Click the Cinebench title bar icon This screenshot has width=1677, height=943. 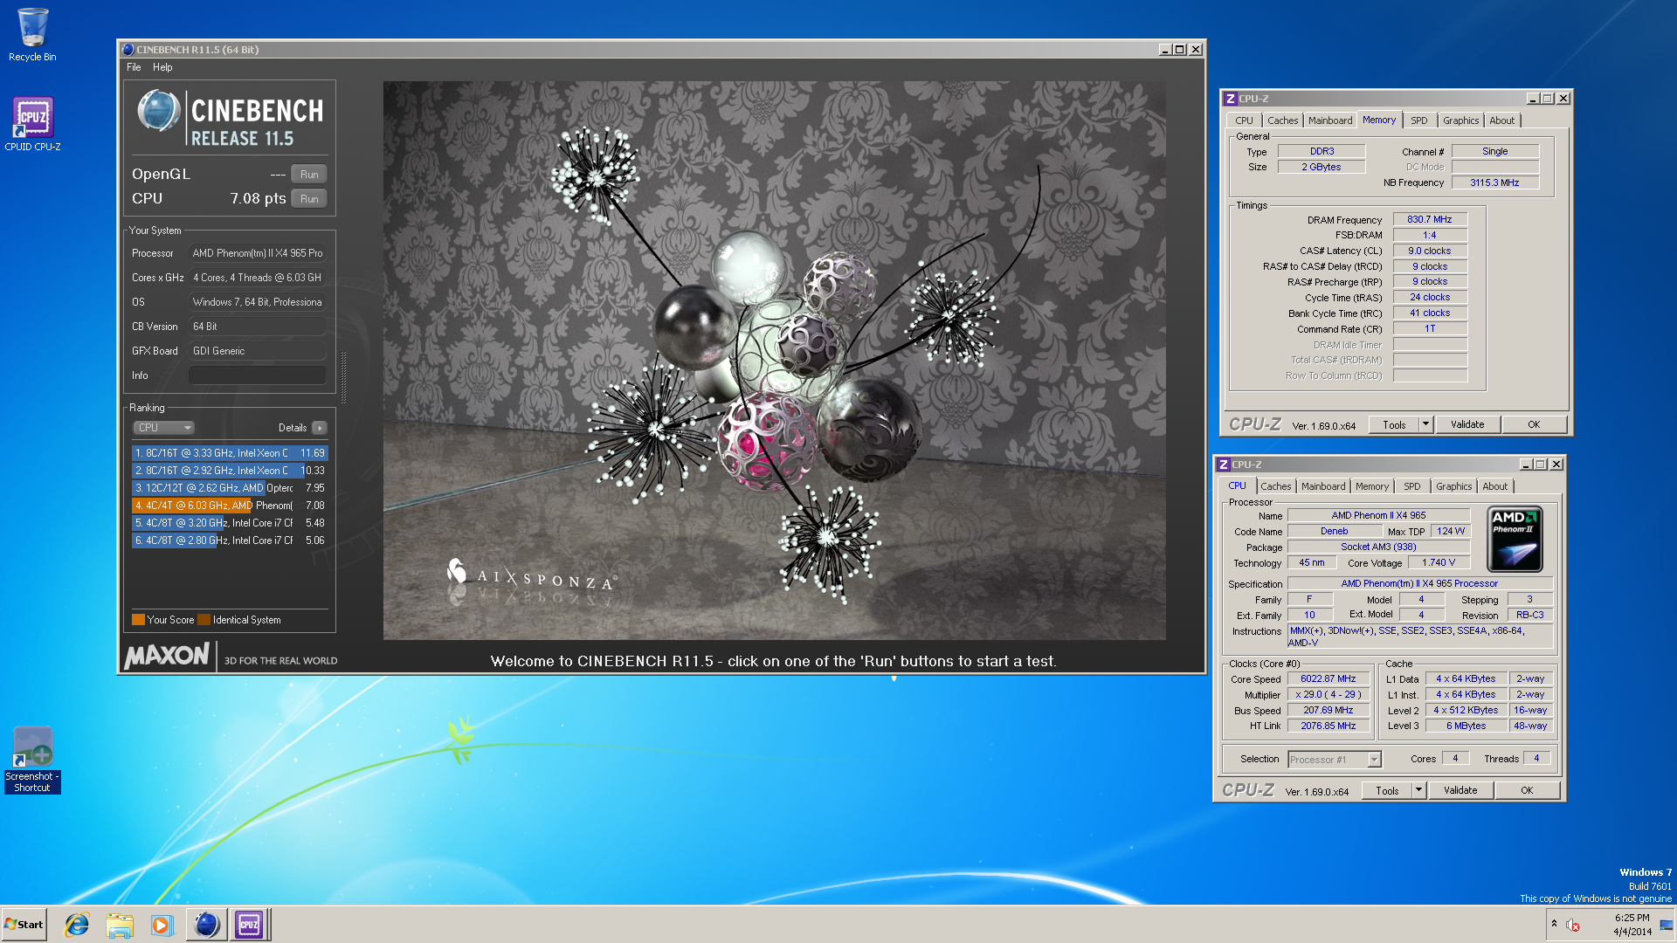(128, 50)
